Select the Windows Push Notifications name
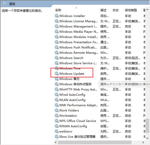Screen dimensions: 150x145 tap(78, 47)
